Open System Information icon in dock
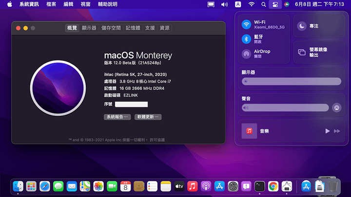Screen dimensions: 351x197 click(x=287, y=186)
